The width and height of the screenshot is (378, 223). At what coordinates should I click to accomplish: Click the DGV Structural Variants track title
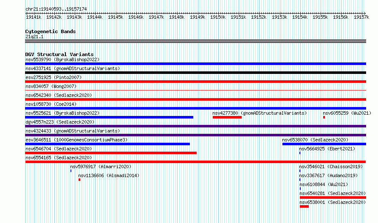59,54
